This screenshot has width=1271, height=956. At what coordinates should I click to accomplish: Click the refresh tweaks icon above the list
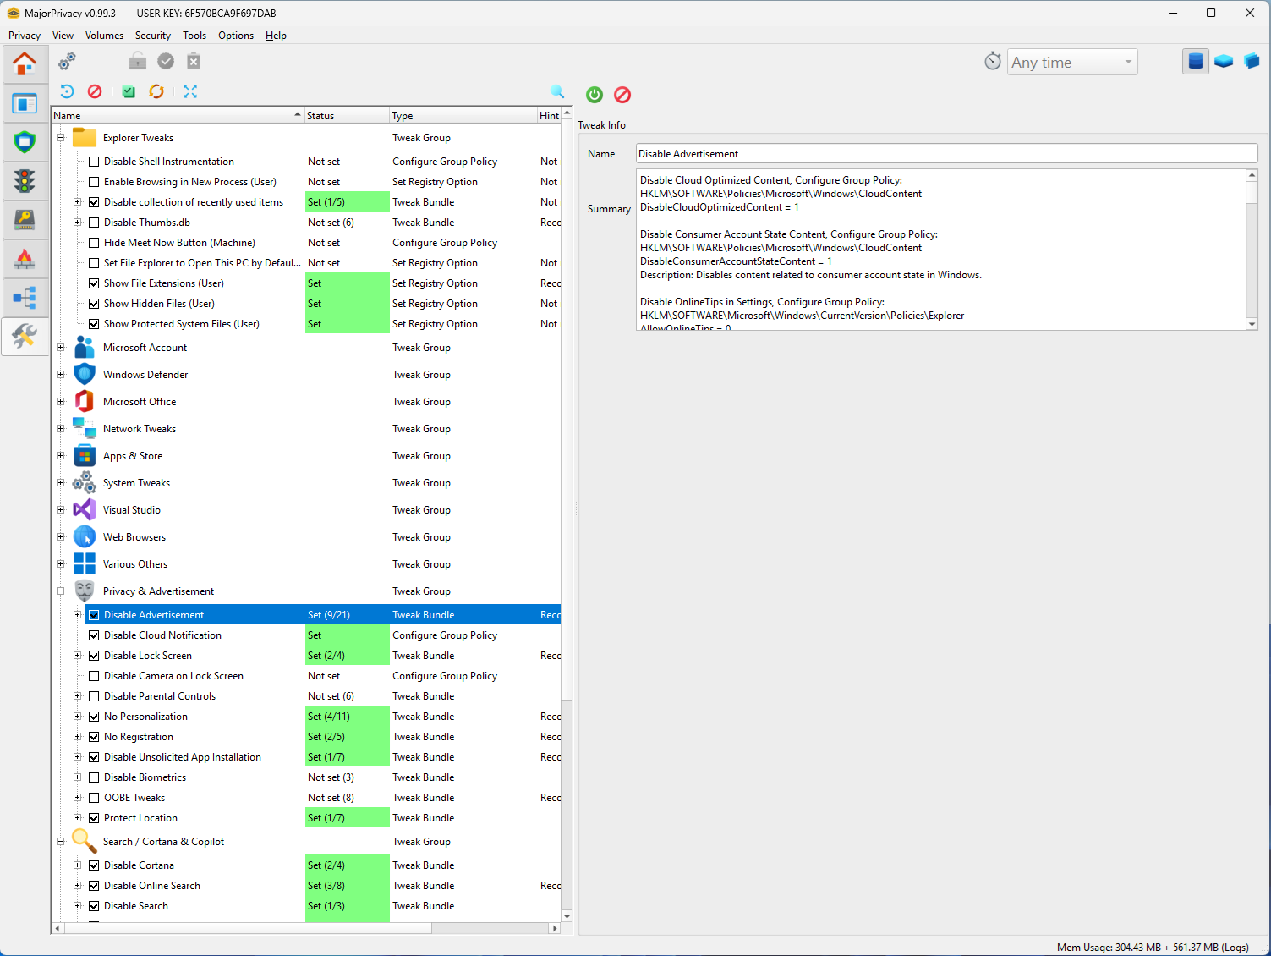click(x=156, y=91)
